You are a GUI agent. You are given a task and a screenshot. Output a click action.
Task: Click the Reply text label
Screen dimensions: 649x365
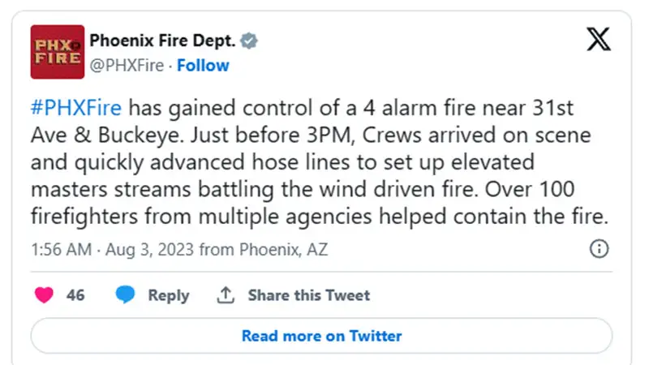(168, 295)
